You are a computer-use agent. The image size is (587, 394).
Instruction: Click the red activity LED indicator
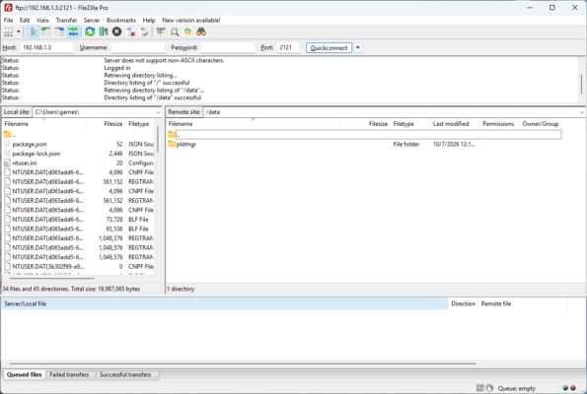pyautogui.click(x=573, y=388)
